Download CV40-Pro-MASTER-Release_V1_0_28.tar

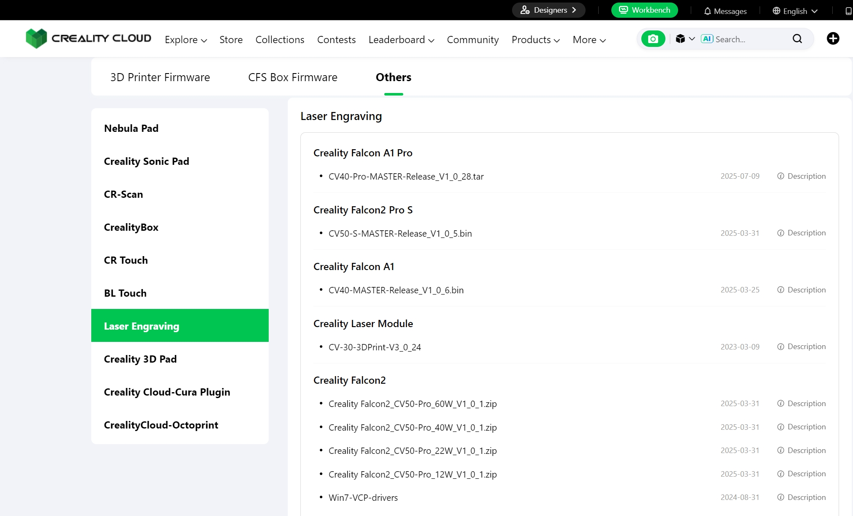tap(406, 177)
